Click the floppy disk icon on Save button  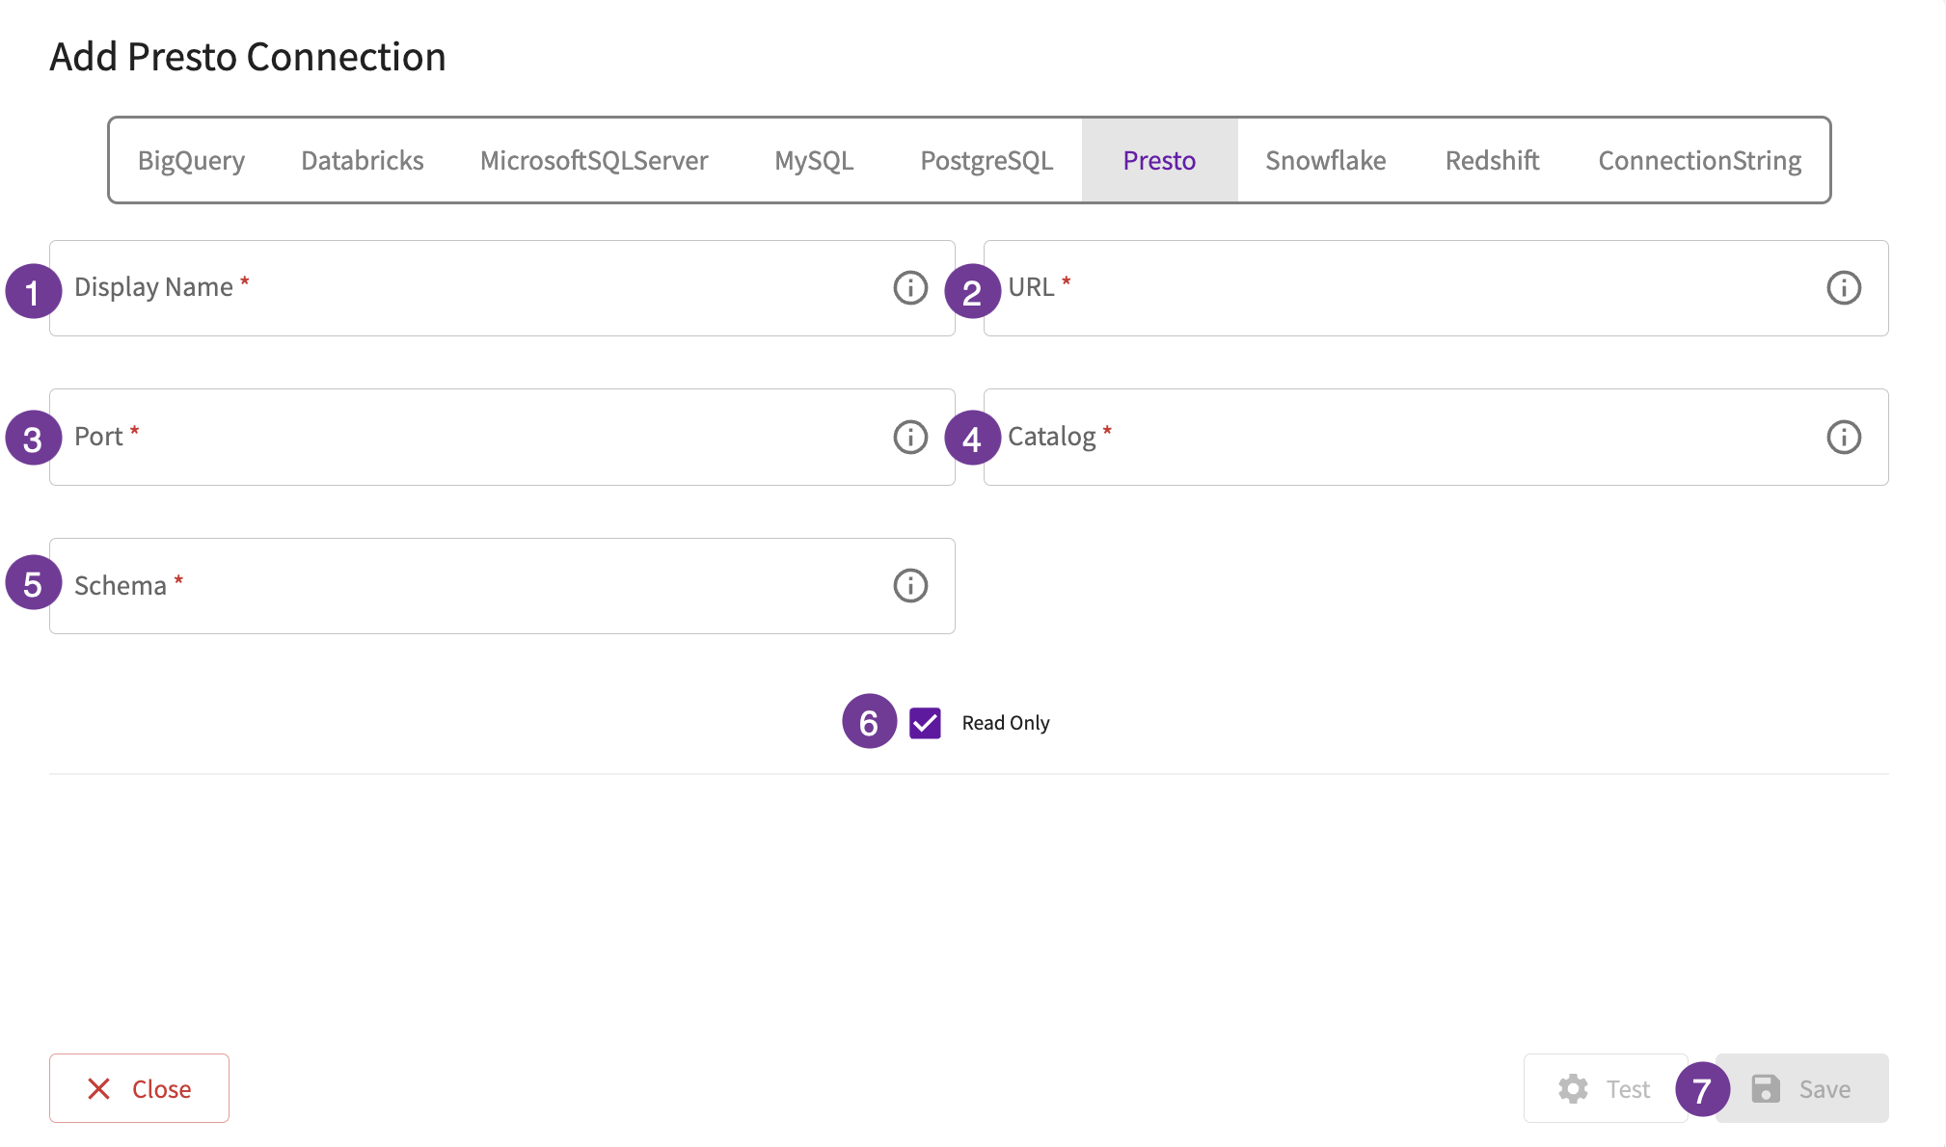[x=1766, y=1088]
